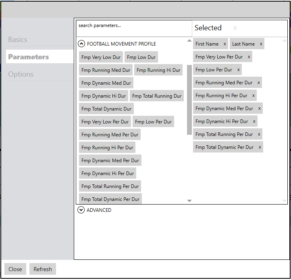
Task: Remove Last Name chip with its x
Action: pos(261,44)
